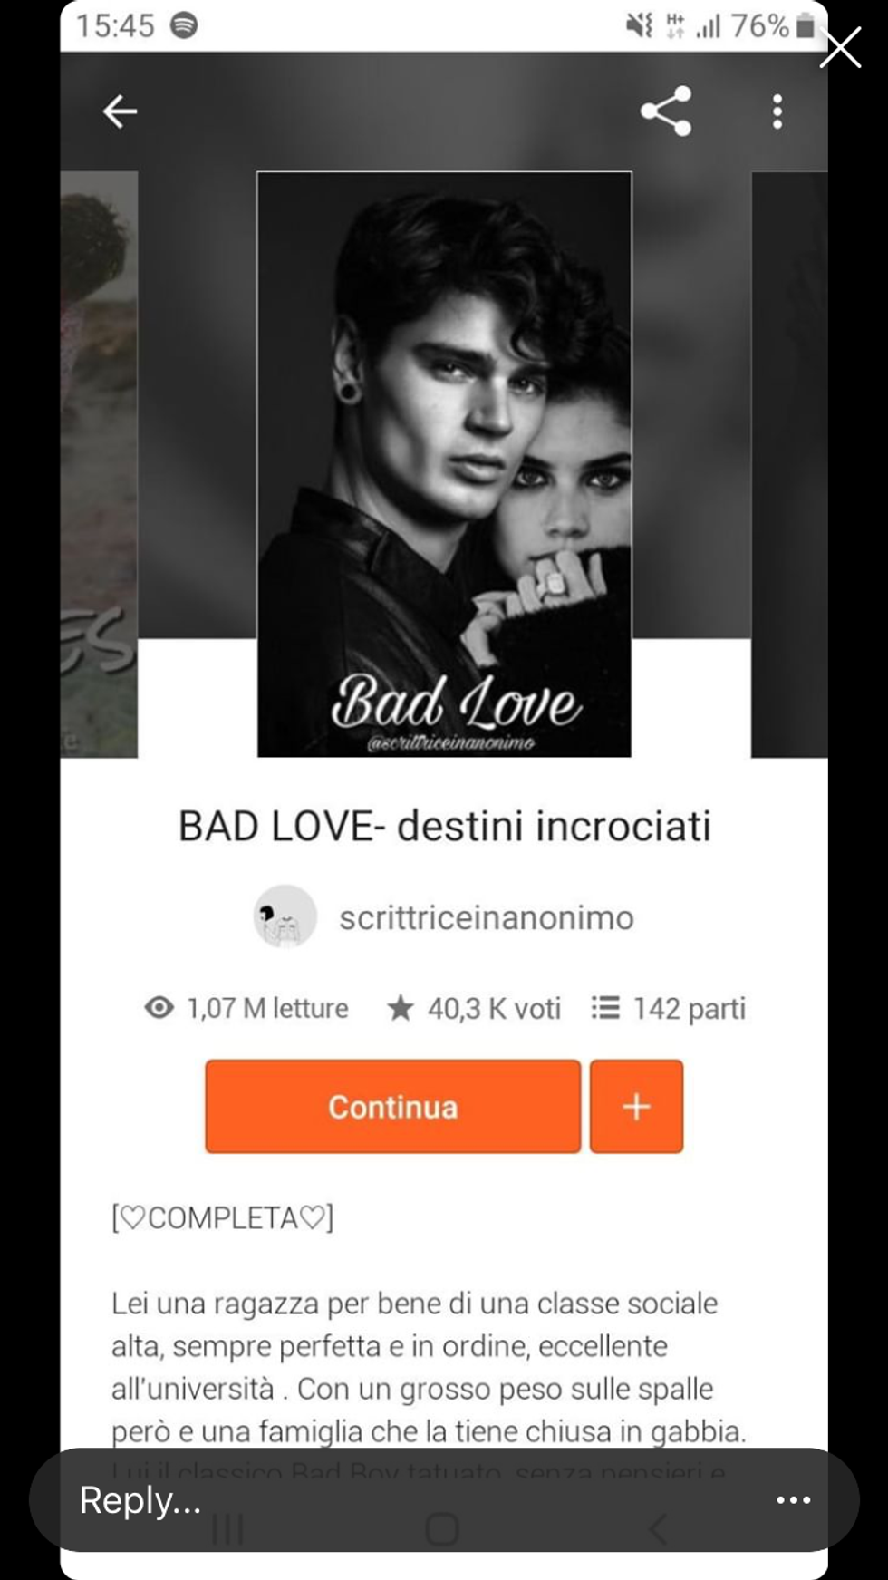Tap the star icon for voti
This screenshot has height=1580, width=888.
tap(400, 1007)
